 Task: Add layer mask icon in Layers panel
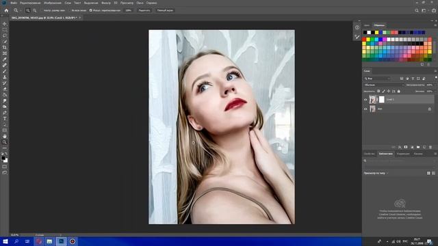coord(406,147)
